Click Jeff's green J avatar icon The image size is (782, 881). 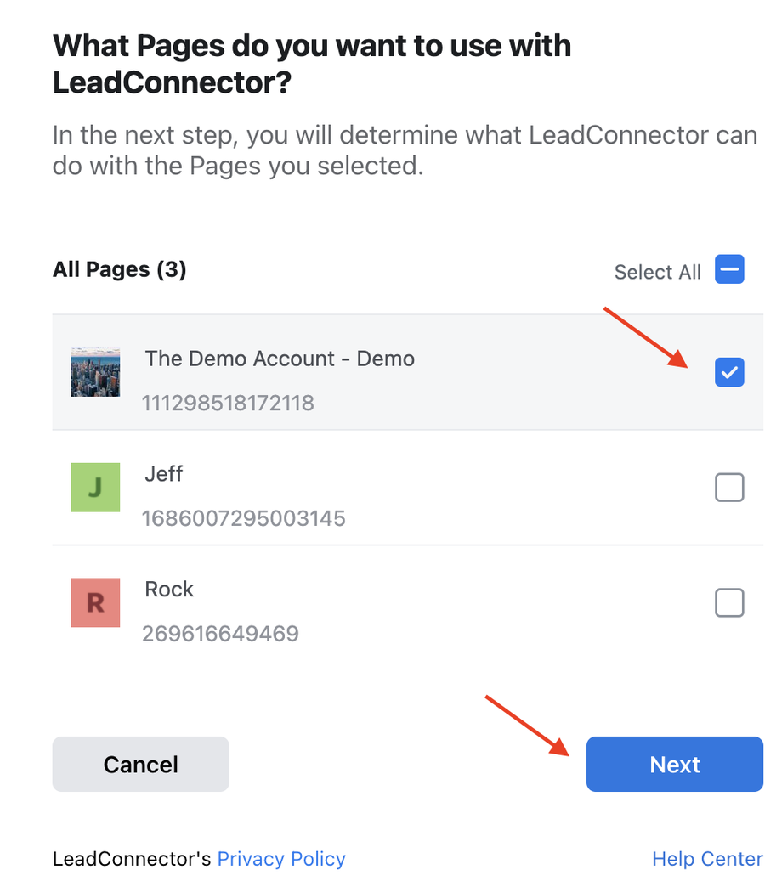pos(95,488)
